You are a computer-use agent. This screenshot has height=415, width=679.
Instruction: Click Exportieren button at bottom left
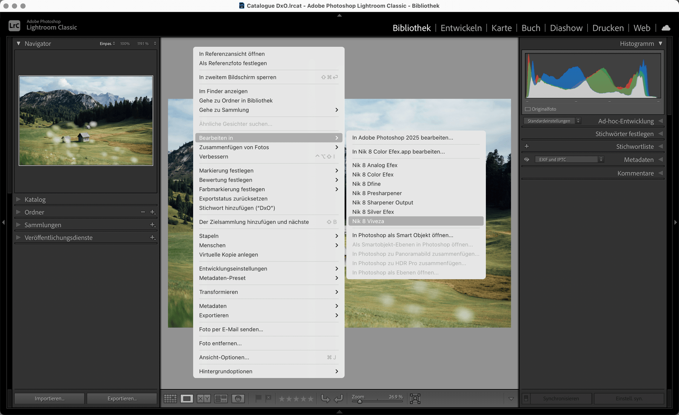(122, 398)
